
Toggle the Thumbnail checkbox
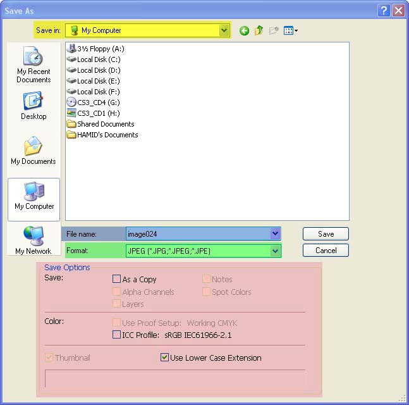click(x=49, y=357)
